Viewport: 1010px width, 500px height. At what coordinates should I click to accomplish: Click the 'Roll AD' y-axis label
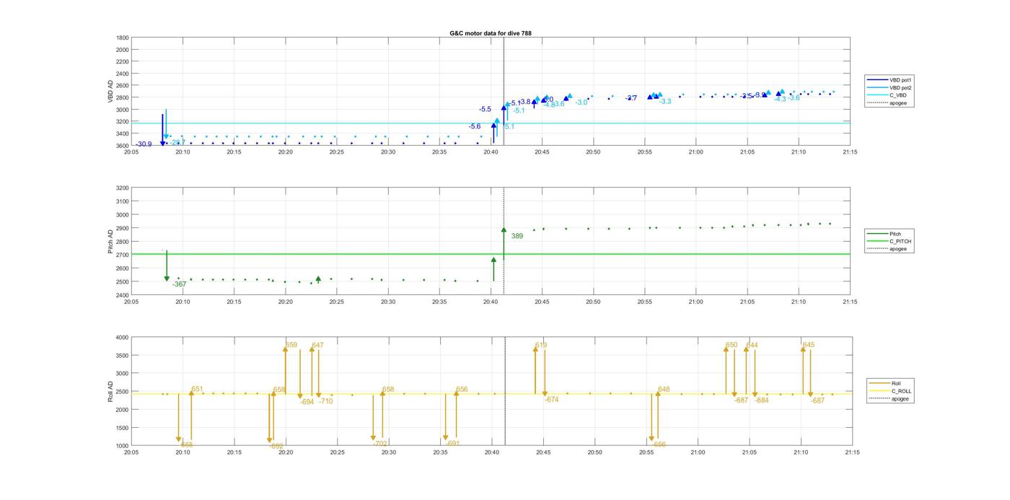coord(110,391)
